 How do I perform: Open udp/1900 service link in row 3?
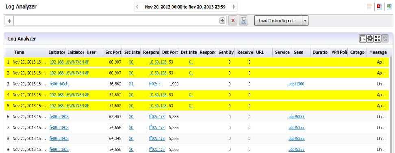pyautogui.click(x=297, y=84)
